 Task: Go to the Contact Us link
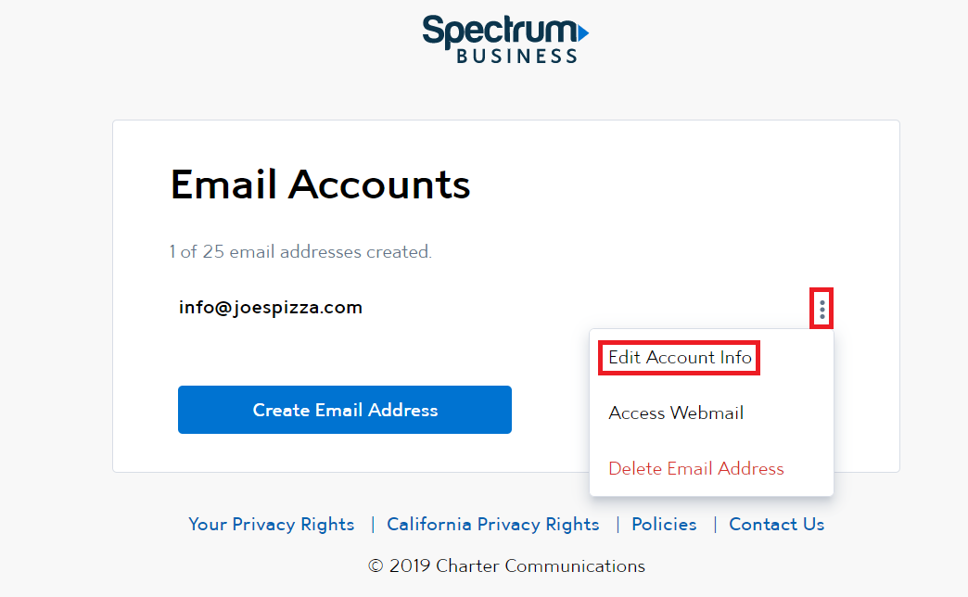776,525
